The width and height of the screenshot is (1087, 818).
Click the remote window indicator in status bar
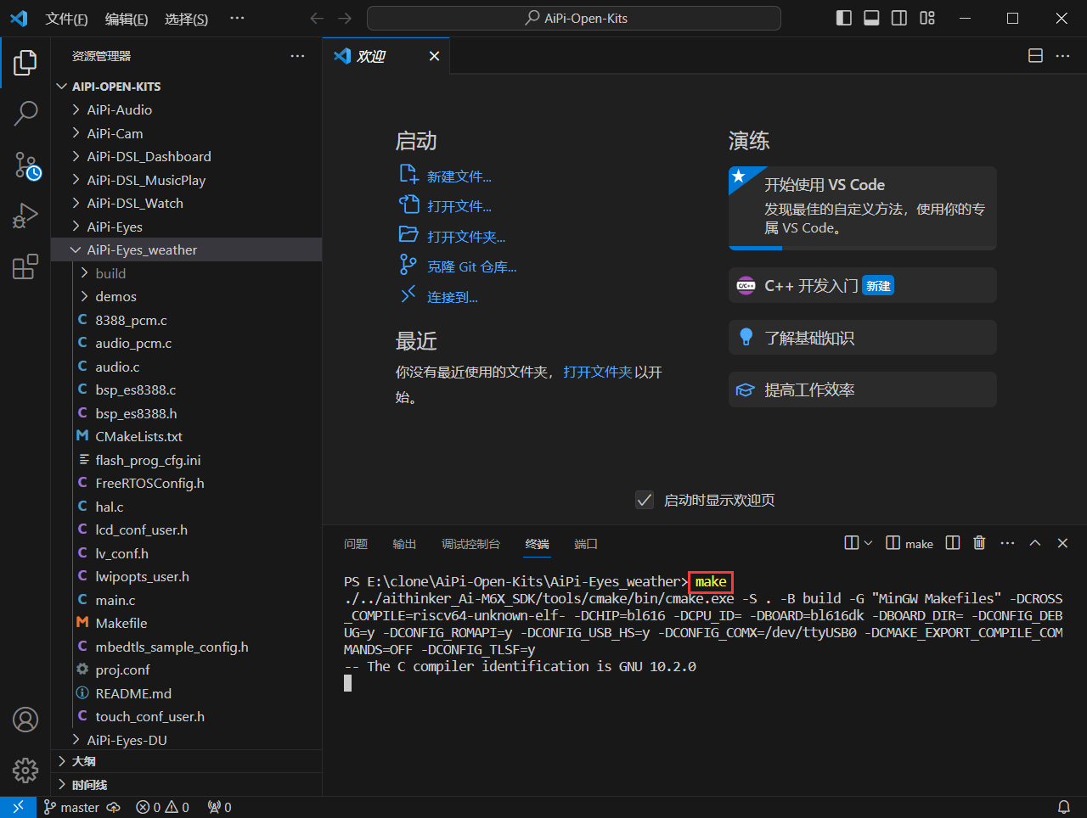(18, 807)
